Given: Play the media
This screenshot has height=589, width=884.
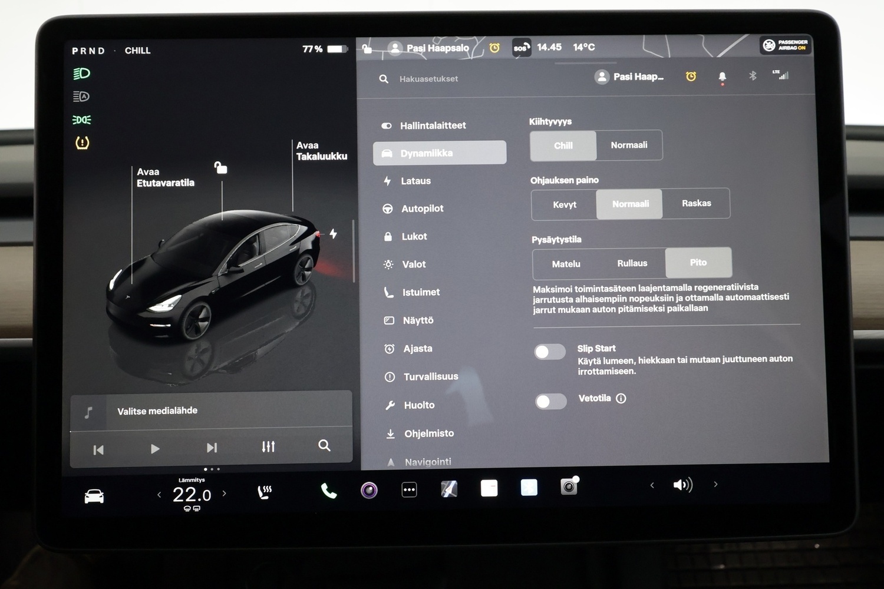Looking at the screenshot, I should (x=155, y=449).
